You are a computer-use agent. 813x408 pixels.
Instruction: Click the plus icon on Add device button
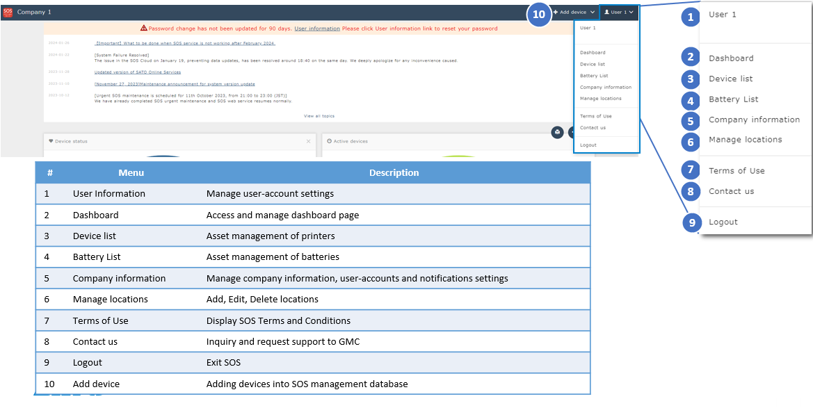[x=555, y=12]
